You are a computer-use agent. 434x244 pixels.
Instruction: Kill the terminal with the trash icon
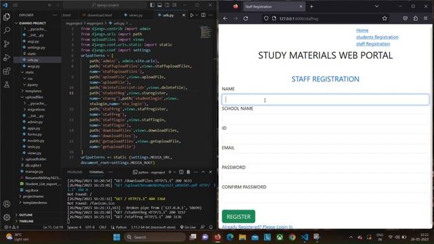[189, 172]
